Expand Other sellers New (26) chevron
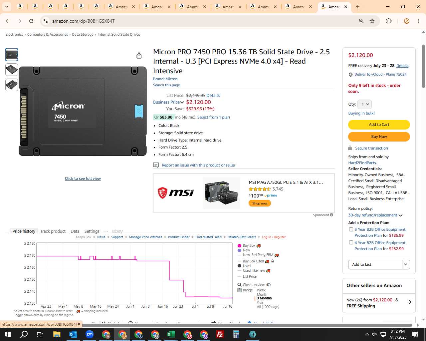426x341 pixels. click(410, 302)
